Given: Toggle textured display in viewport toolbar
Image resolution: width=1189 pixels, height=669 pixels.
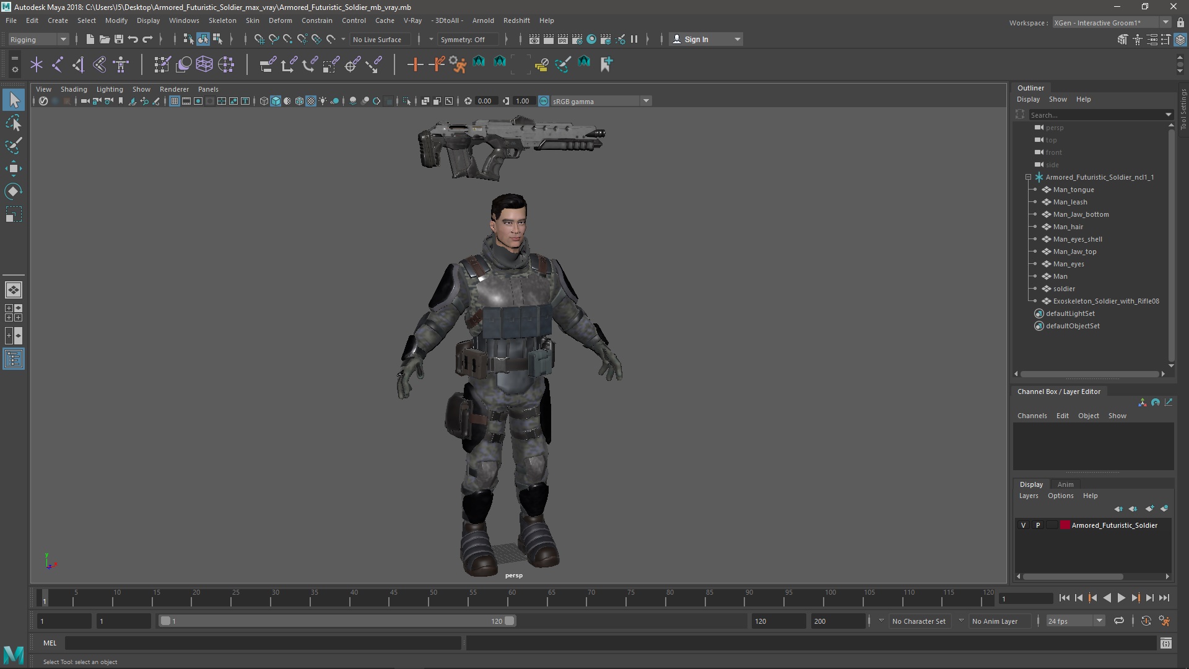Looking at the screenshot, I should (311, 101).
